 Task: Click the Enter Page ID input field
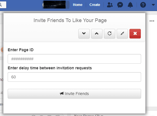[x=74, y=59]
